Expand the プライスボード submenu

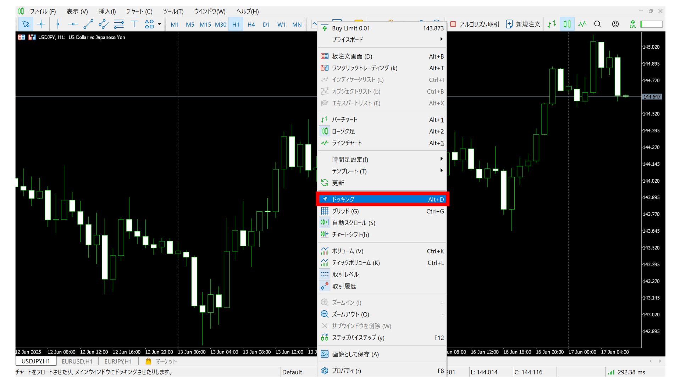[382, 39]
